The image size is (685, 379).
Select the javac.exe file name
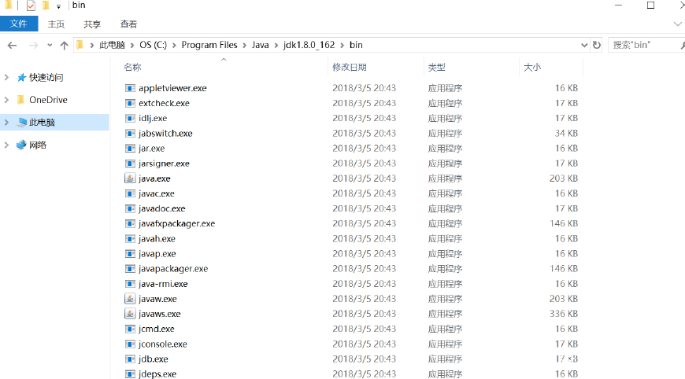coord(157,193)
